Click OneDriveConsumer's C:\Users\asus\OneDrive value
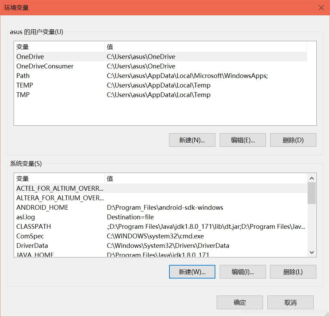Screen dimensions: 330x317 141,66
